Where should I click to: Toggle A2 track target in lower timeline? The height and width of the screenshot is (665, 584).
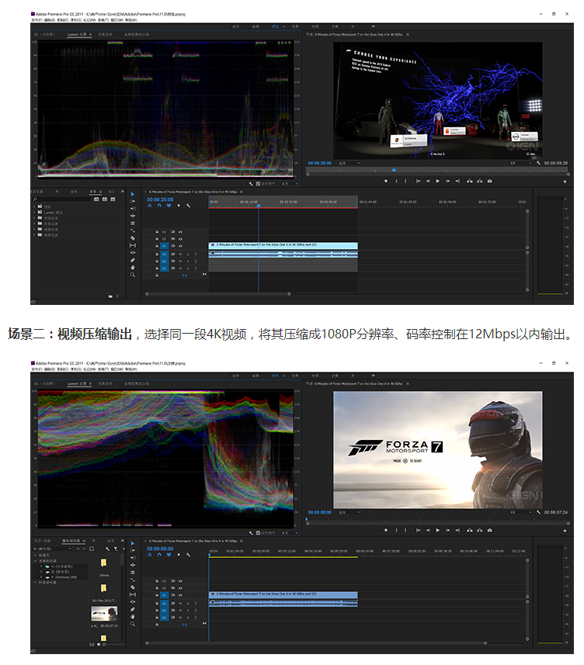[165, 610]
